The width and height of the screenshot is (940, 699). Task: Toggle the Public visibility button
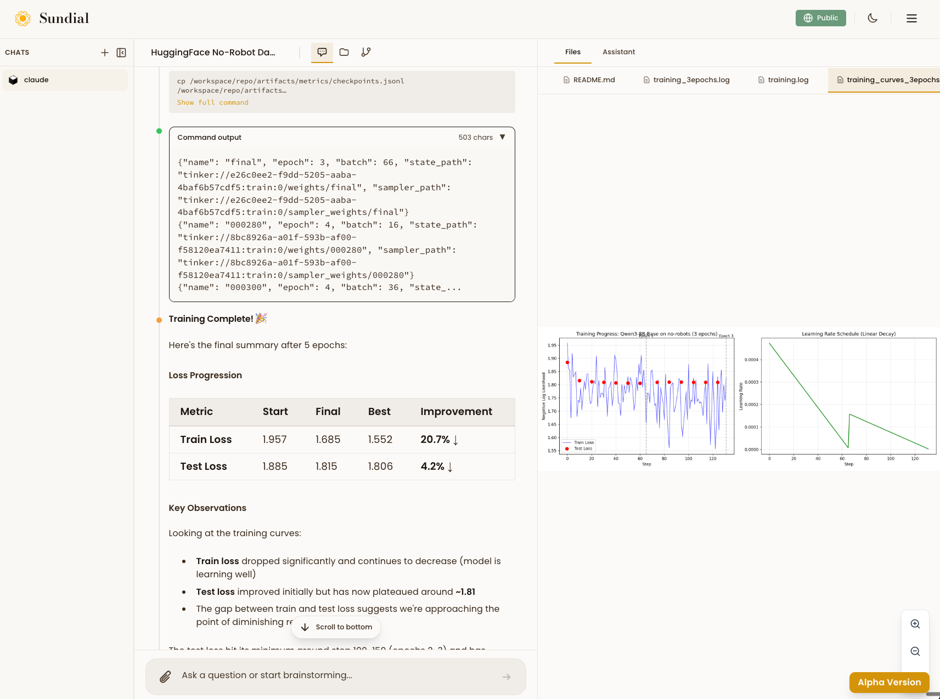820,18
